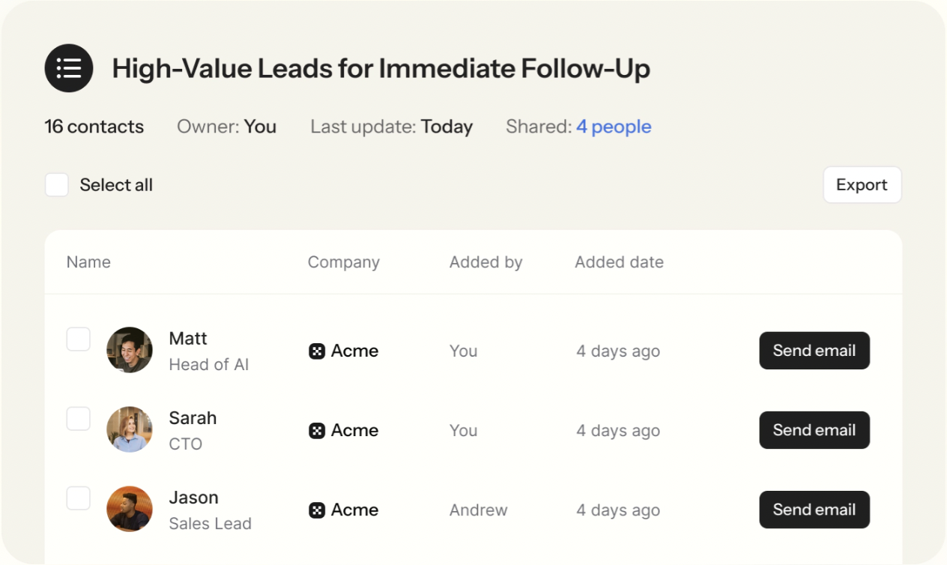Click the Added by column header

point(485,262)
